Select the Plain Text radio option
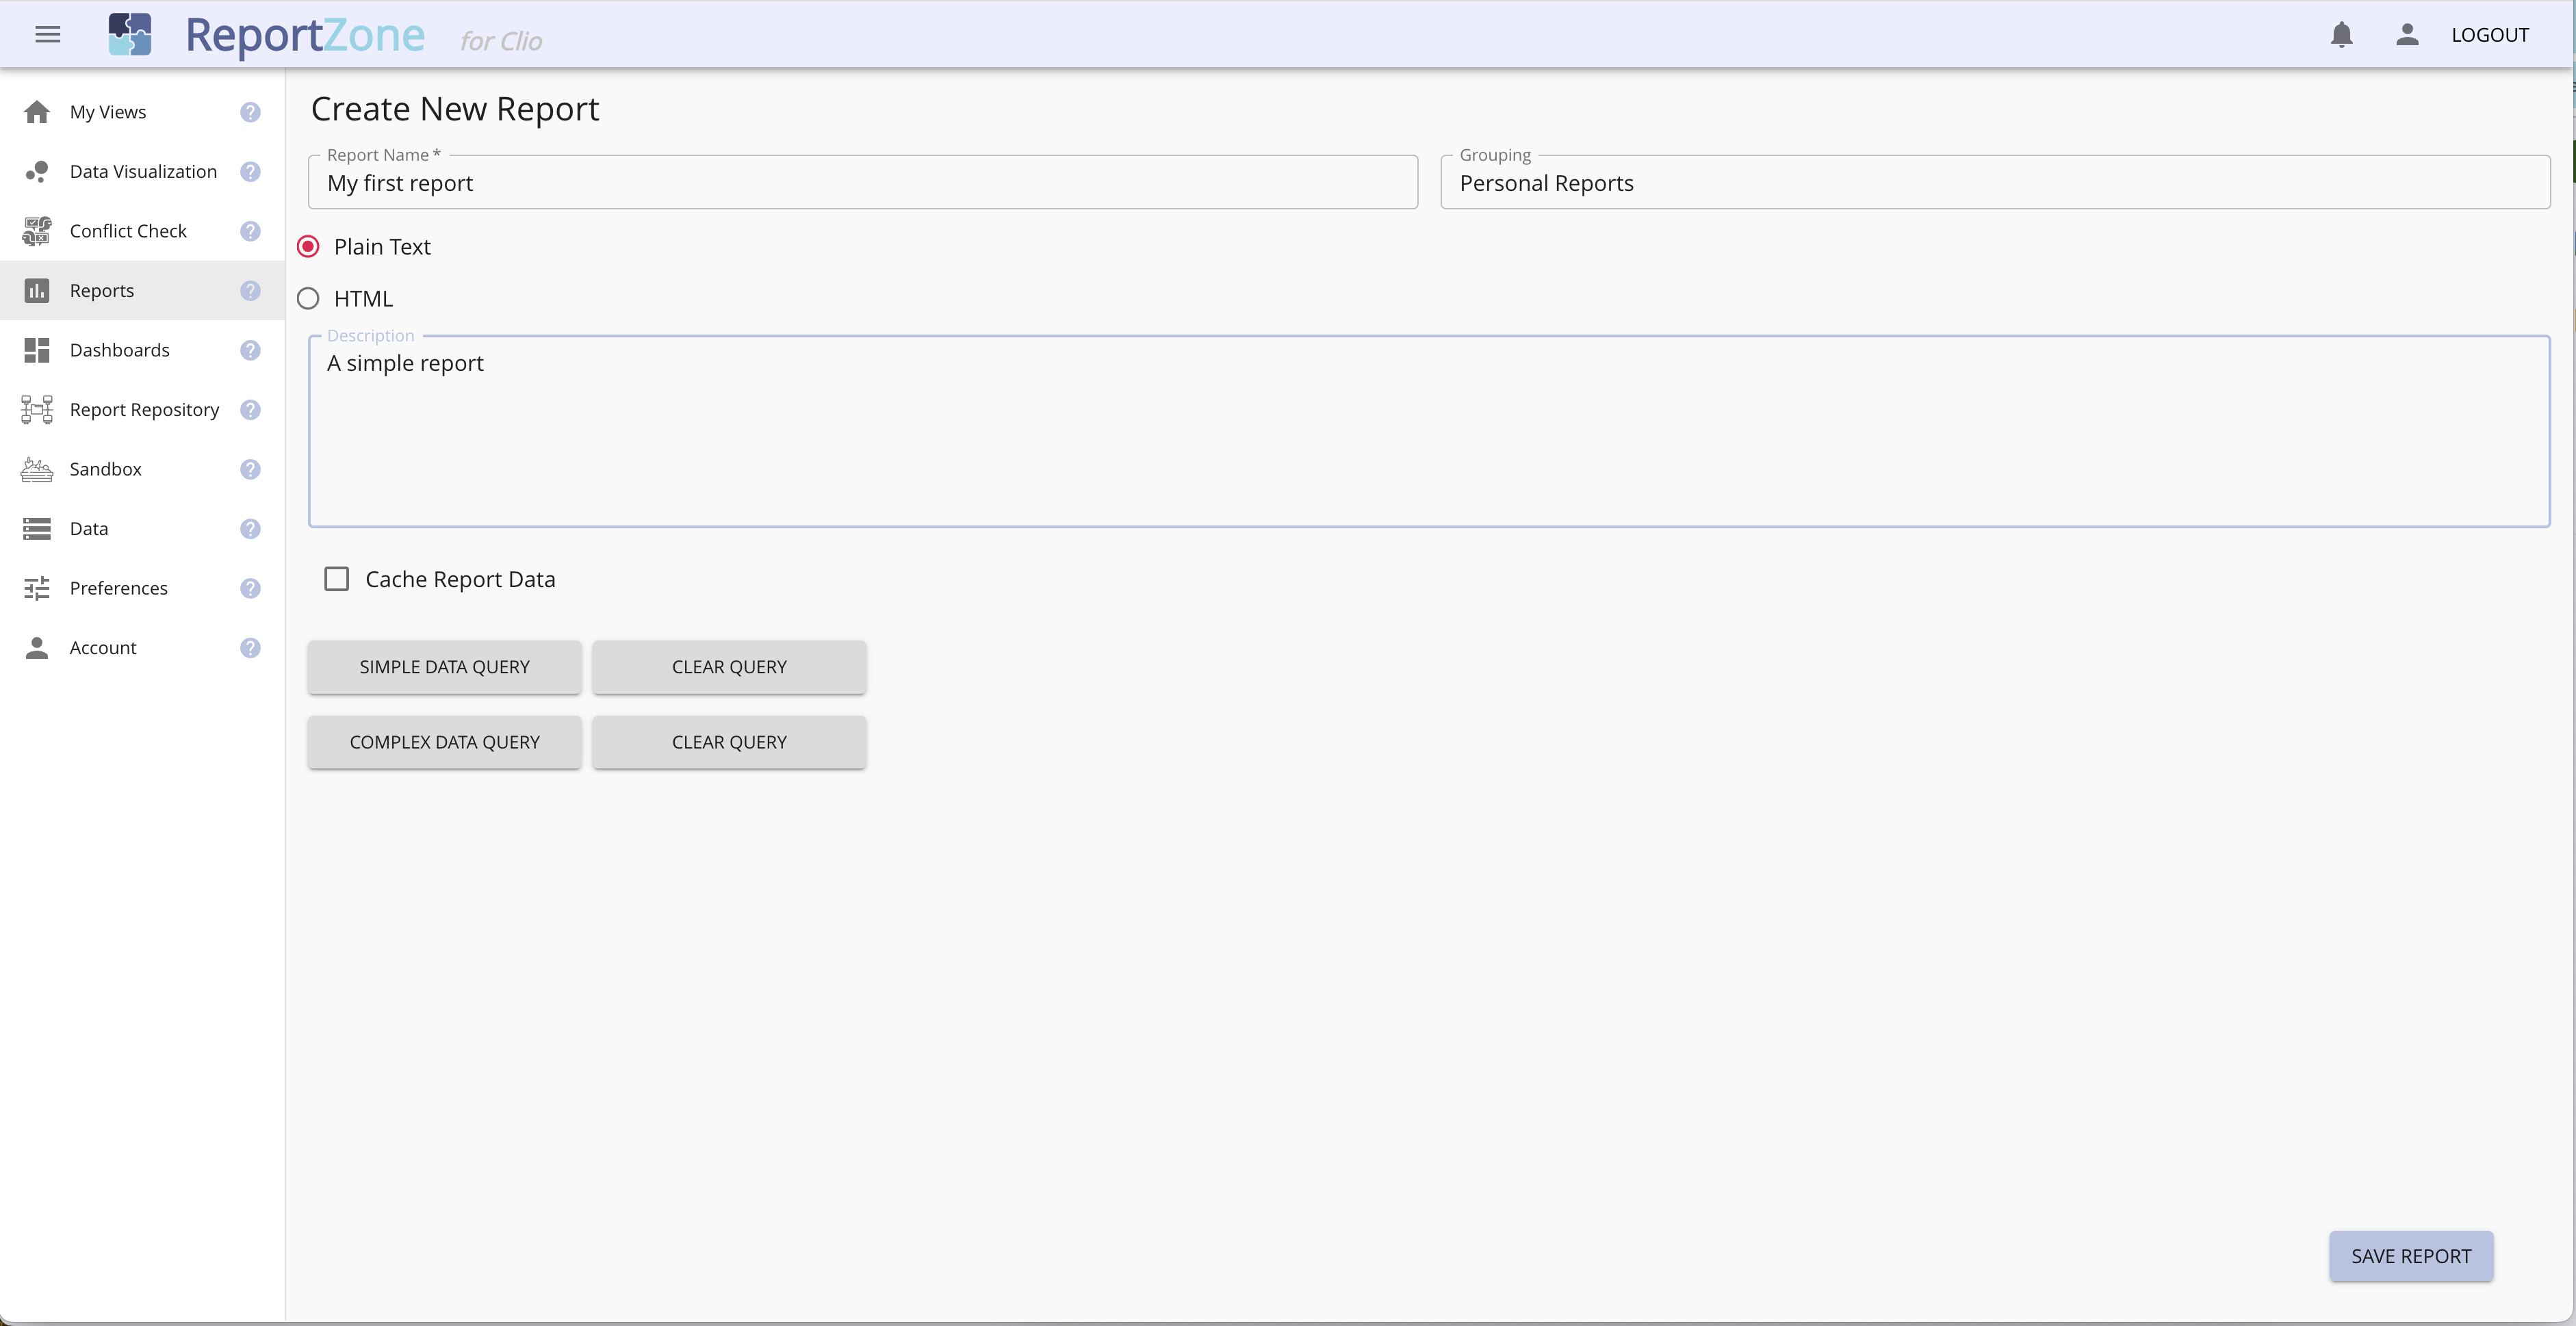 (308, 247)
